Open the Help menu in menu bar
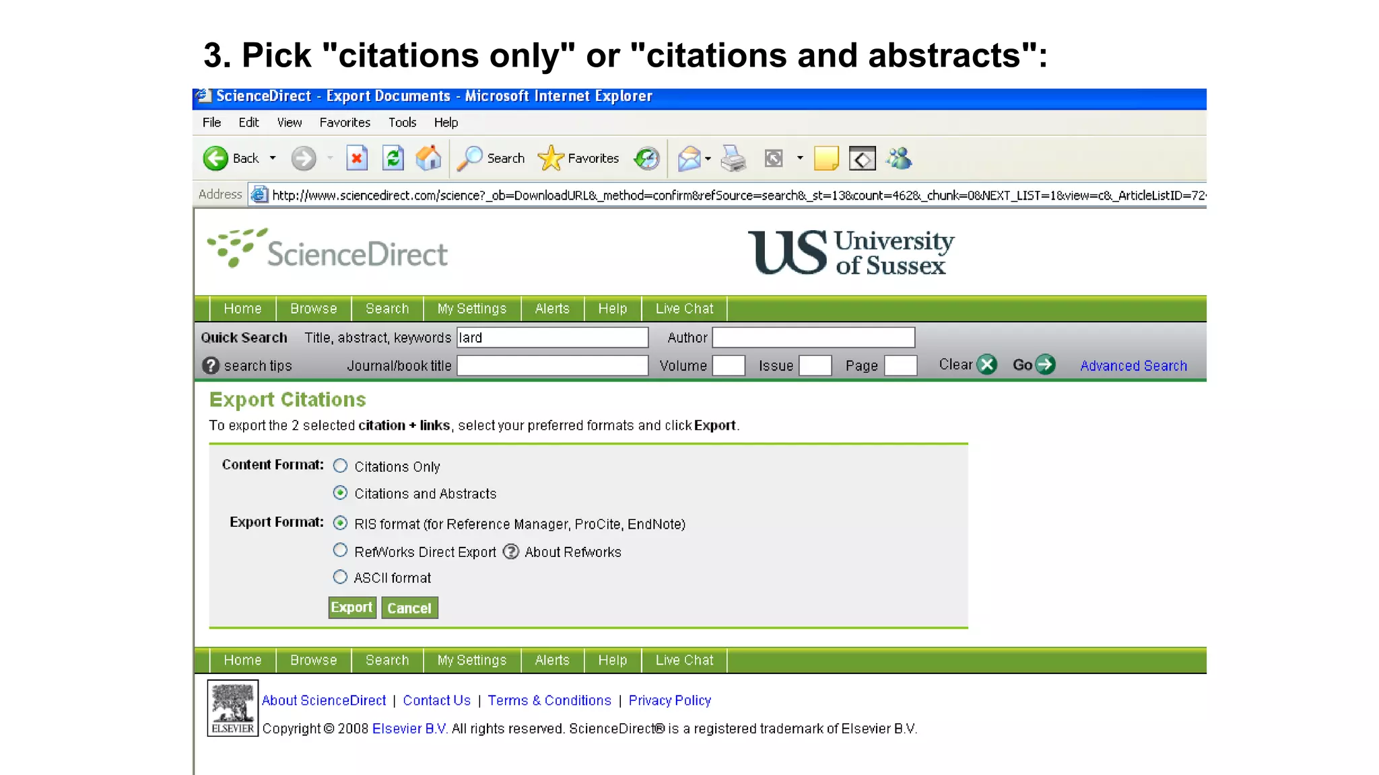Screen dimensions: 1379x775 click(446, 122)
